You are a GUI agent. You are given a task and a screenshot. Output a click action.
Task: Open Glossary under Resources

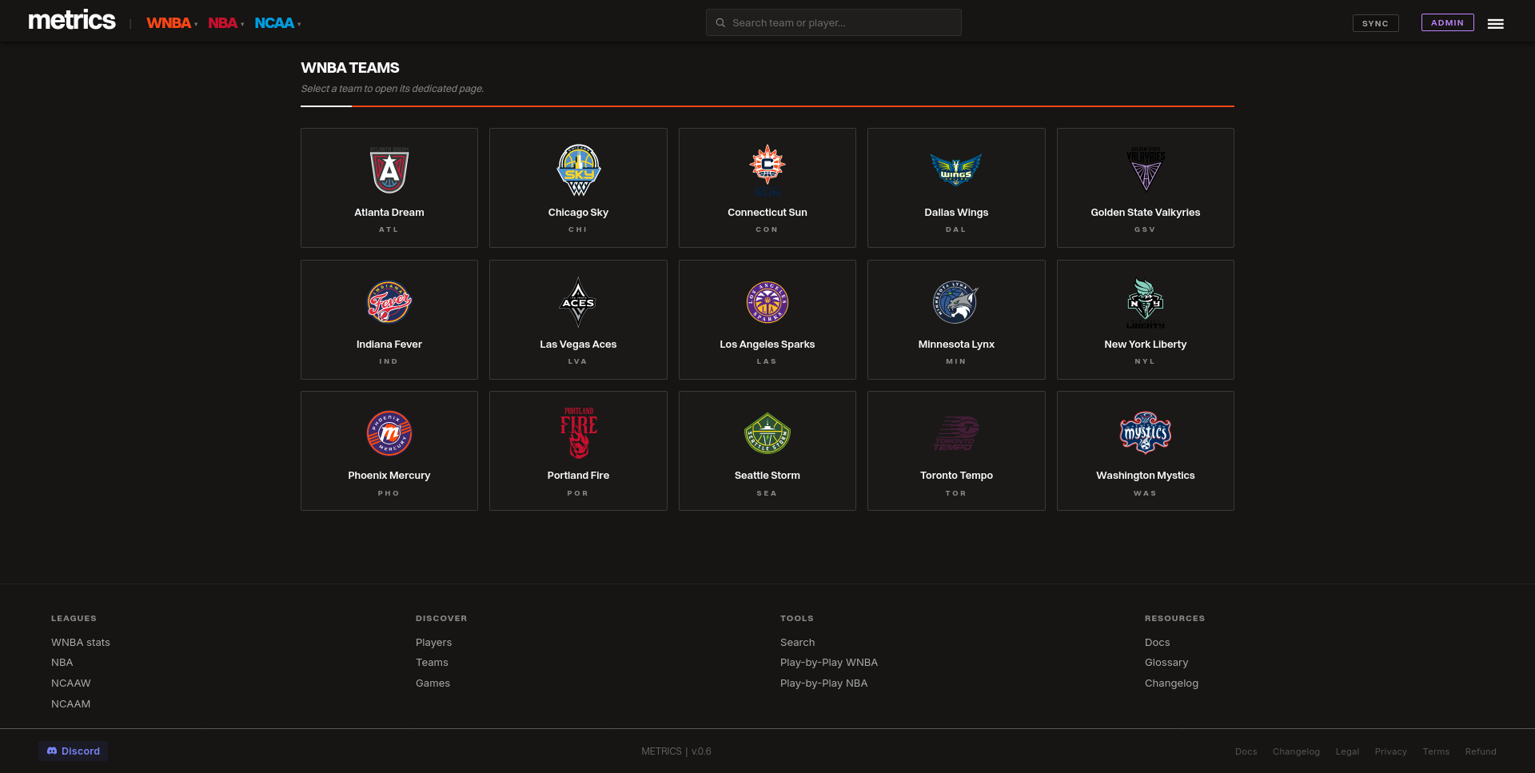(x=1166, y=662)
